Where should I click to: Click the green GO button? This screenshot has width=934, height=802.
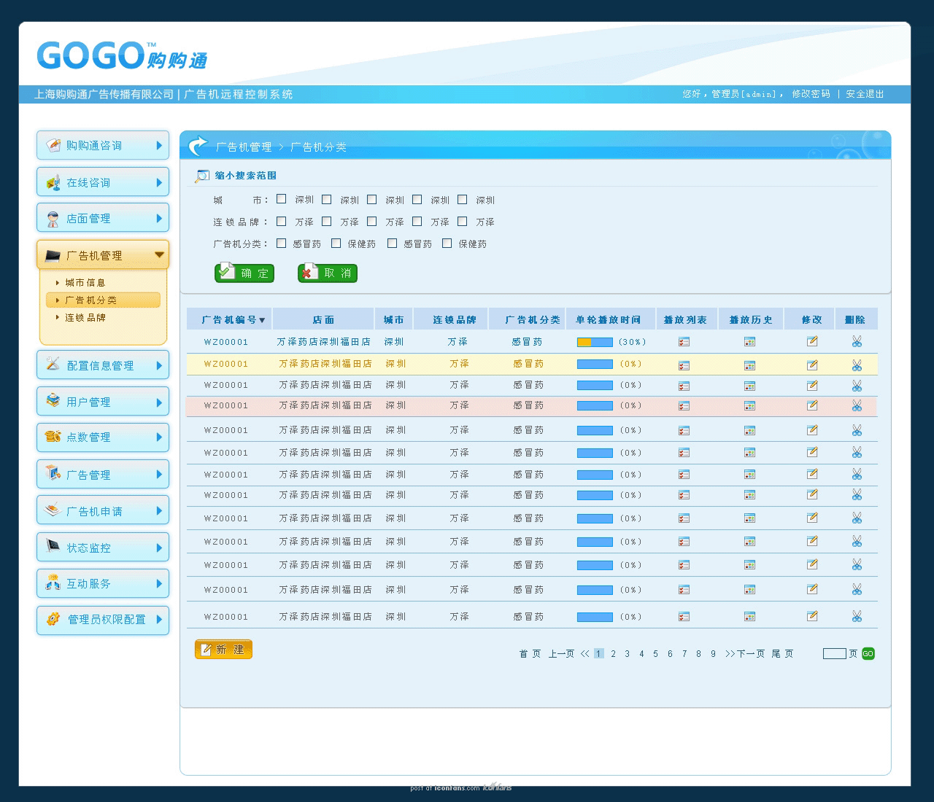click(x=868, y=654)
